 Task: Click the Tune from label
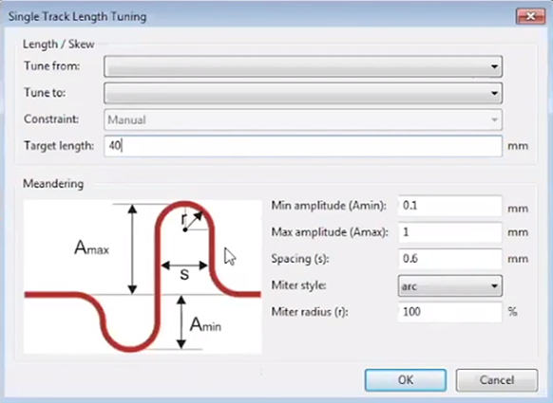52,65
